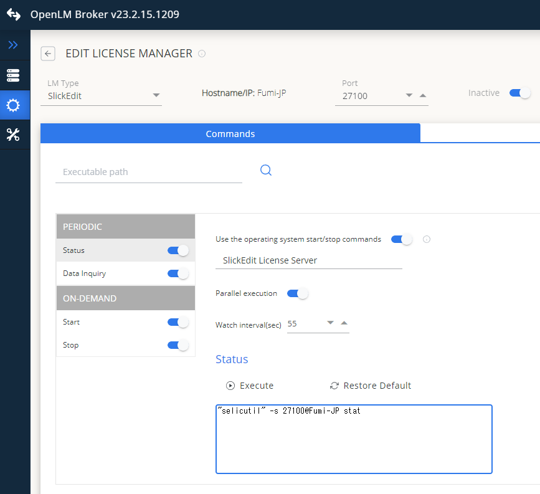Go back with the left arrow button
The width and height of the screenshot is (540, 494).
[47, 54]
